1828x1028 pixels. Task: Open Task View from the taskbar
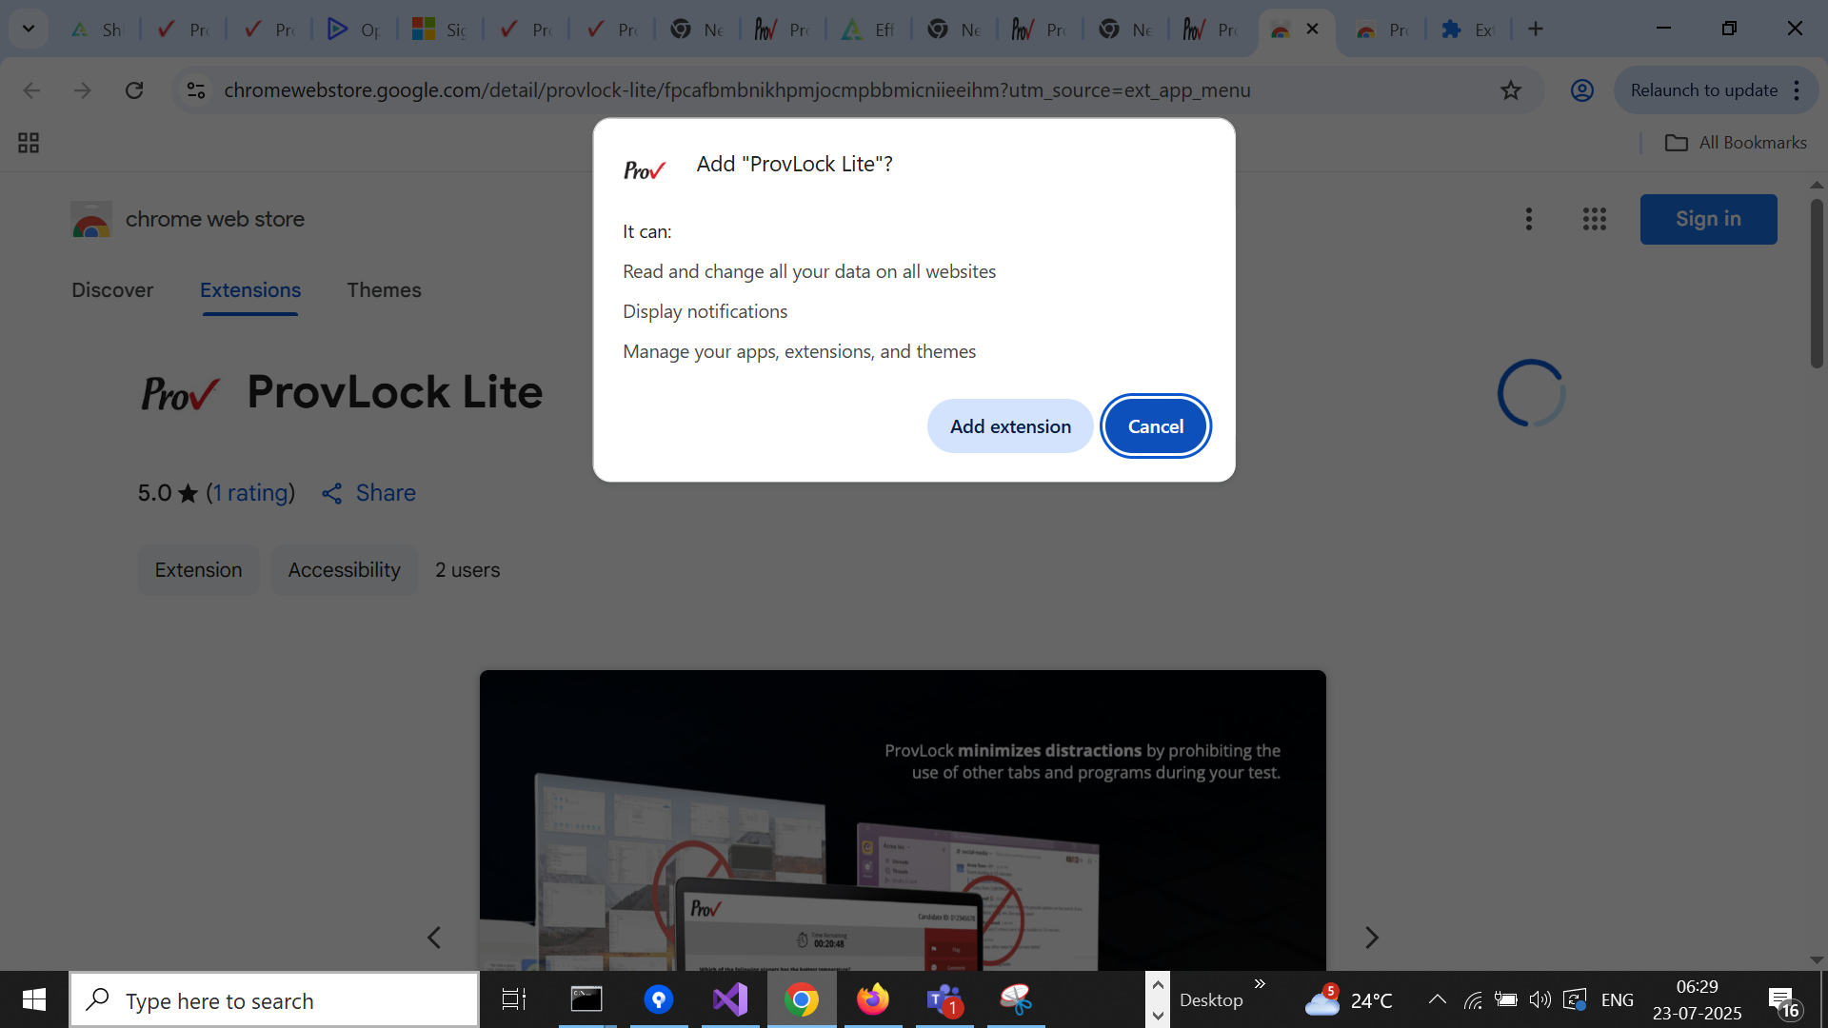(x=514, y=999)
